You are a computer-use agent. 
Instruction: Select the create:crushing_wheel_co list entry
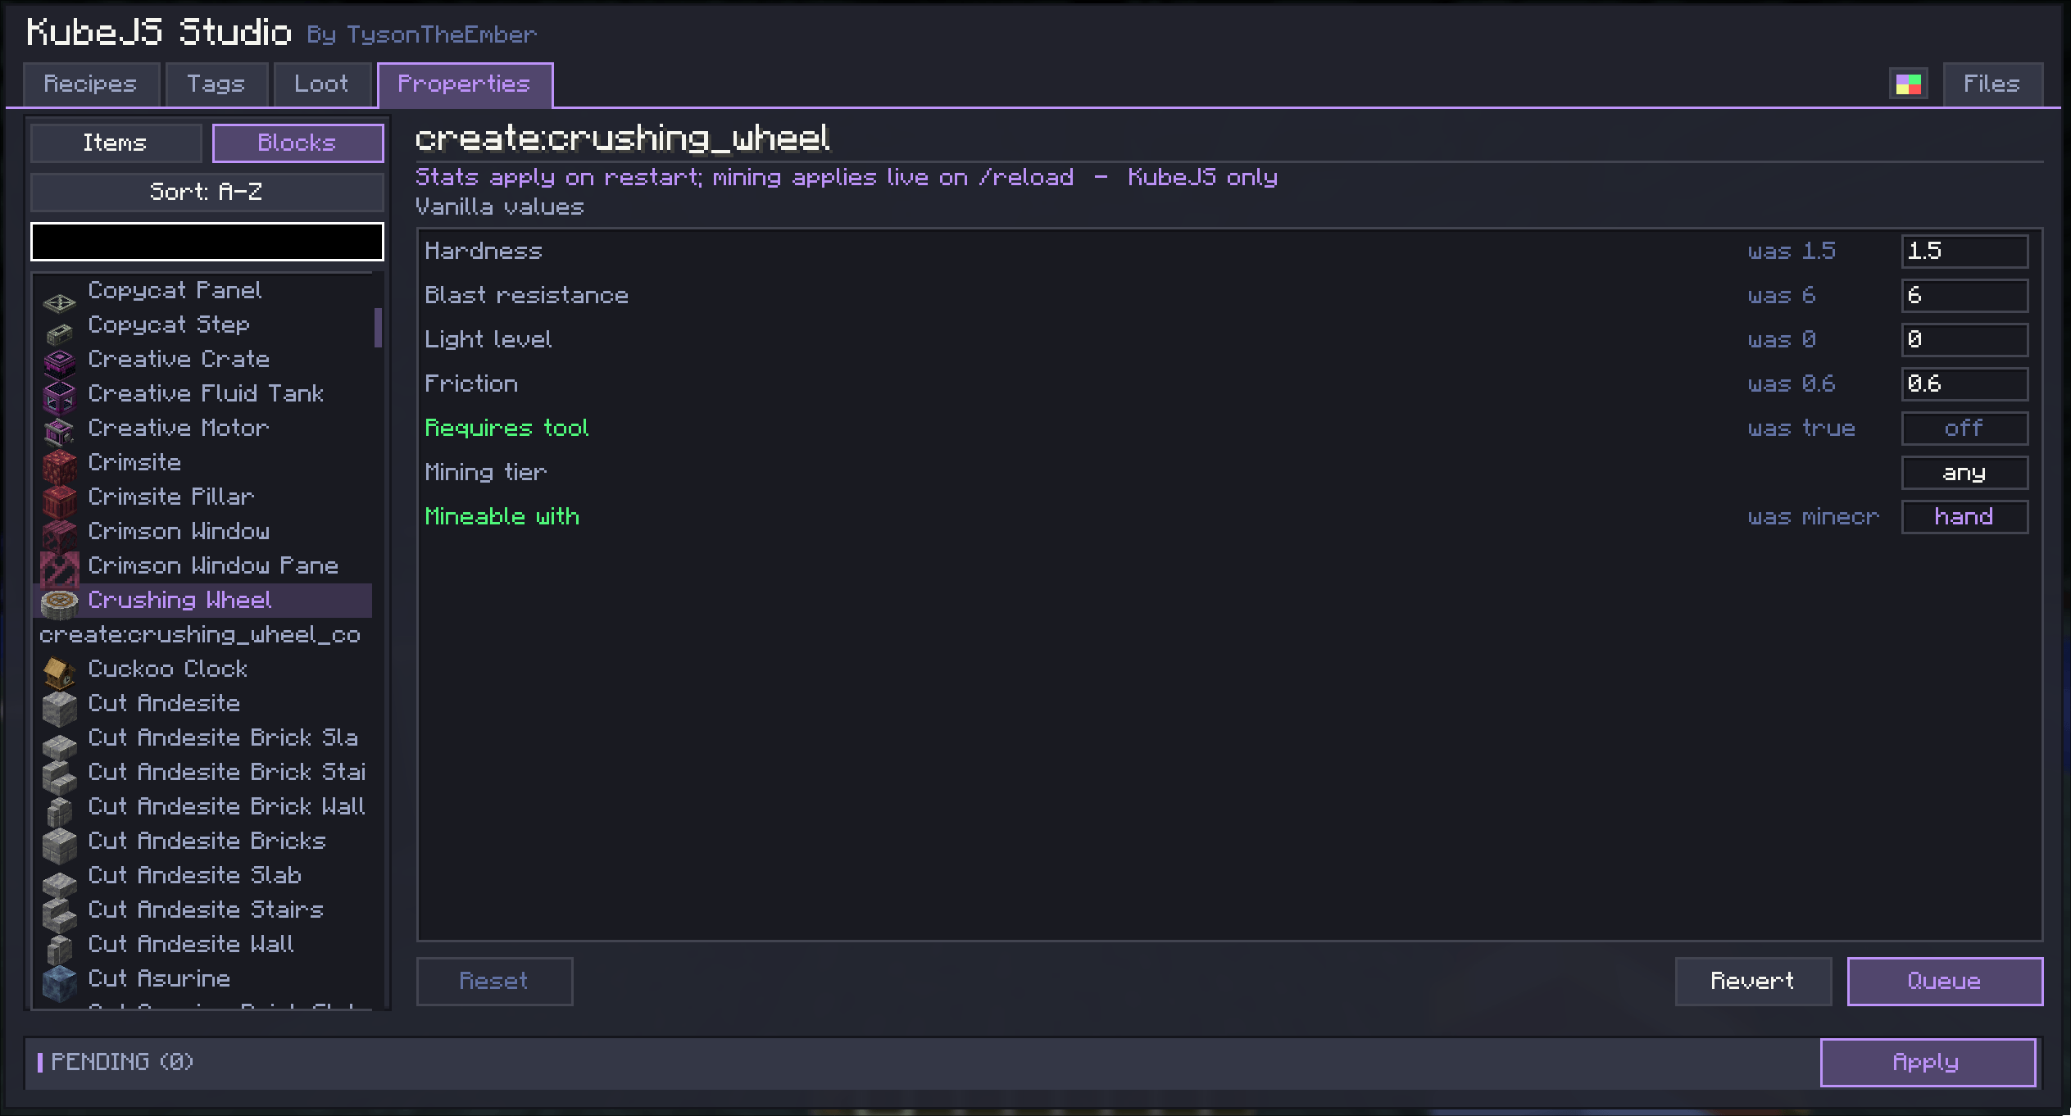[202, 635]
